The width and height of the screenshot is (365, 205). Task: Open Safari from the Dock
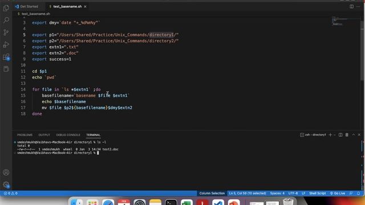click(x=108, y=203)
